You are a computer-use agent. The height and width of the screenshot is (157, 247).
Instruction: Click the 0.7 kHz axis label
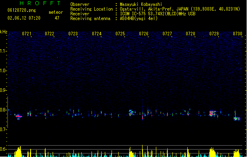point(3,130)
